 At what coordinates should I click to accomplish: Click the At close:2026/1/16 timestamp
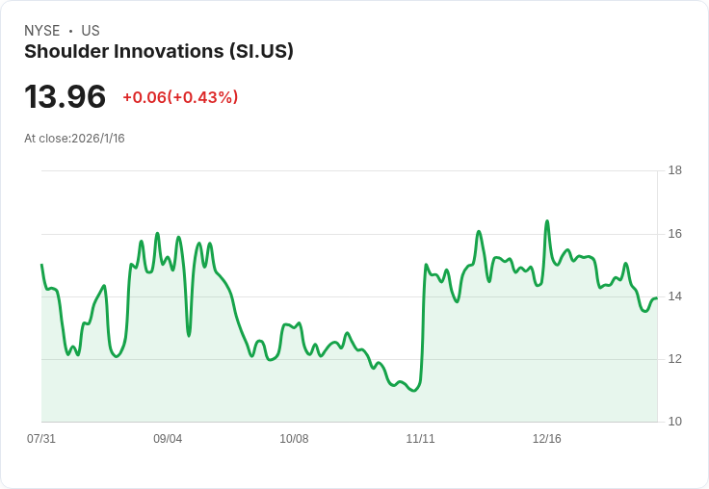tap(74, 139)
